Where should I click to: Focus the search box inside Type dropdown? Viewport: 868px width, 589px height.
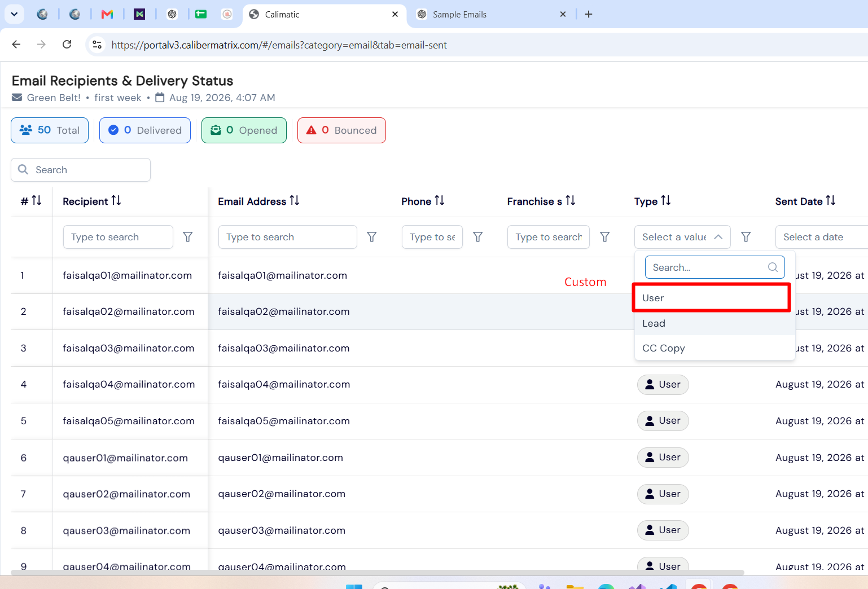point(714,267)
